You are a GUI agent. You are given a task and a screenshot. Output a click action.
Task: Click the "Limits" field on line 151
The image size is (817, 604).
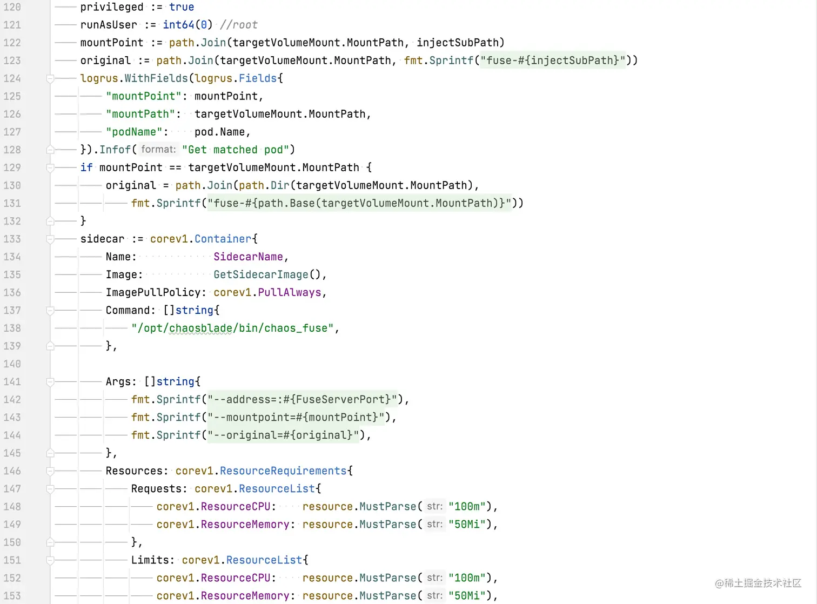coord(150,560)
